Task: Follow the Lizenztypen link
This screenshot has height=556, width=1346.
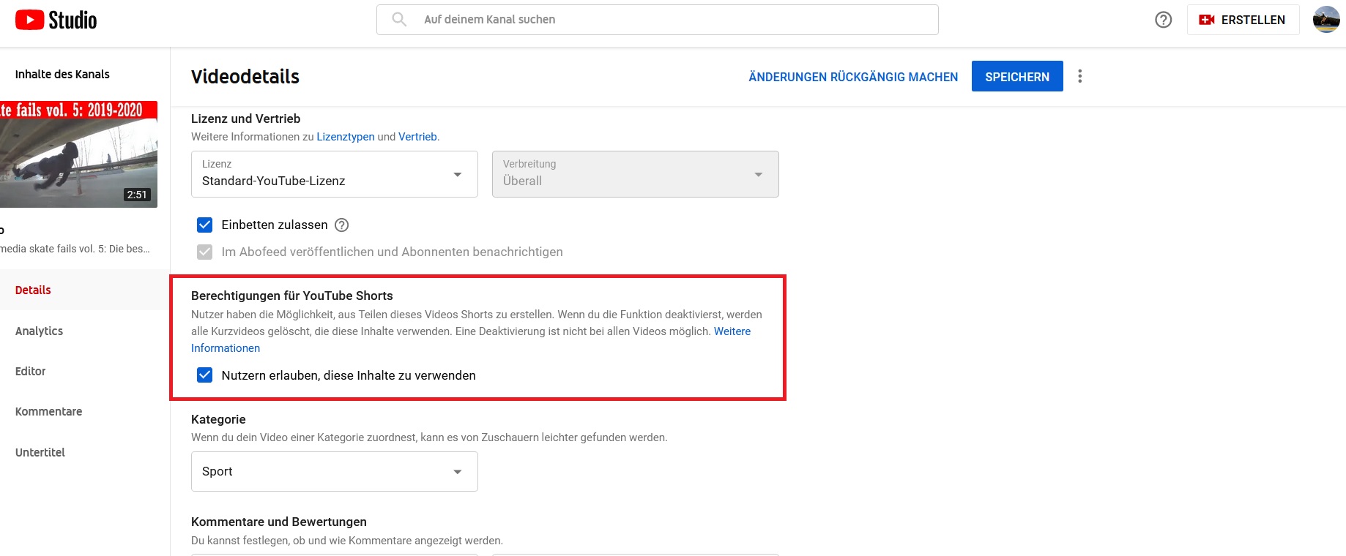Action: (x=345, y=137)
